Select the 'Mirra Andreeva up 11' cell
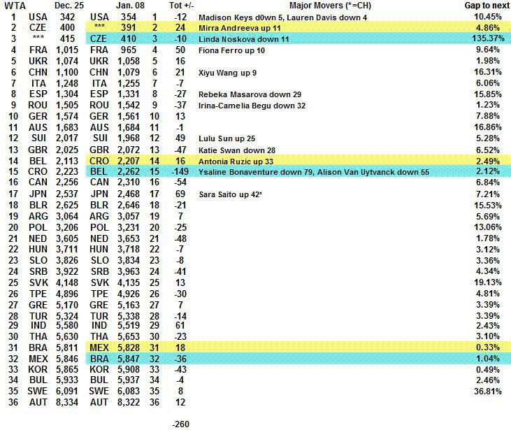 tap(238, 27)
